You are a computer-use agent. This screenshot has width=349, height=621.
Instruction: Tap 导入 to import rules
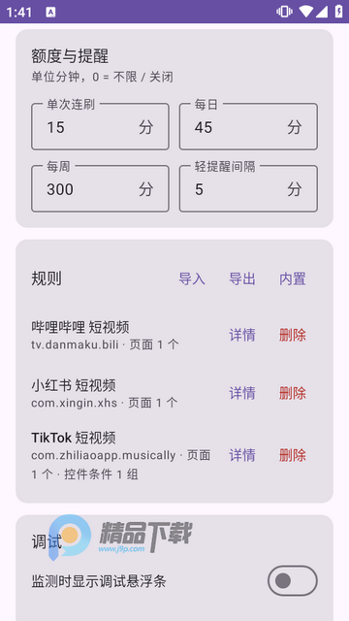192,279
